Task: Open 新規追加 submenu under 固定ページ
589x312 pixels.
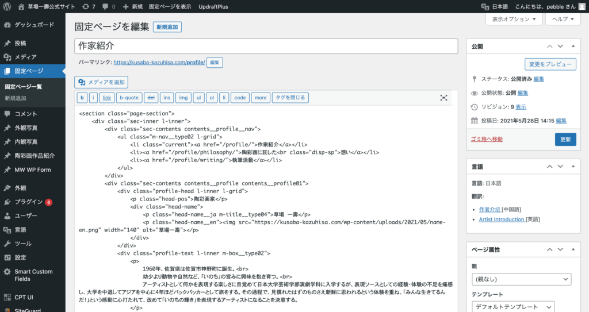Action: click(15, 98)
